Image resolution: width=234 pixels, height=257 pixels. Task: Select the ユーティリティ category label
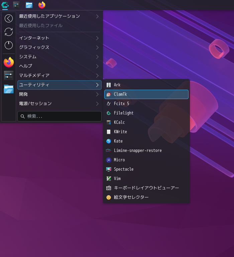pyautogui.click(x=34, y=85)
